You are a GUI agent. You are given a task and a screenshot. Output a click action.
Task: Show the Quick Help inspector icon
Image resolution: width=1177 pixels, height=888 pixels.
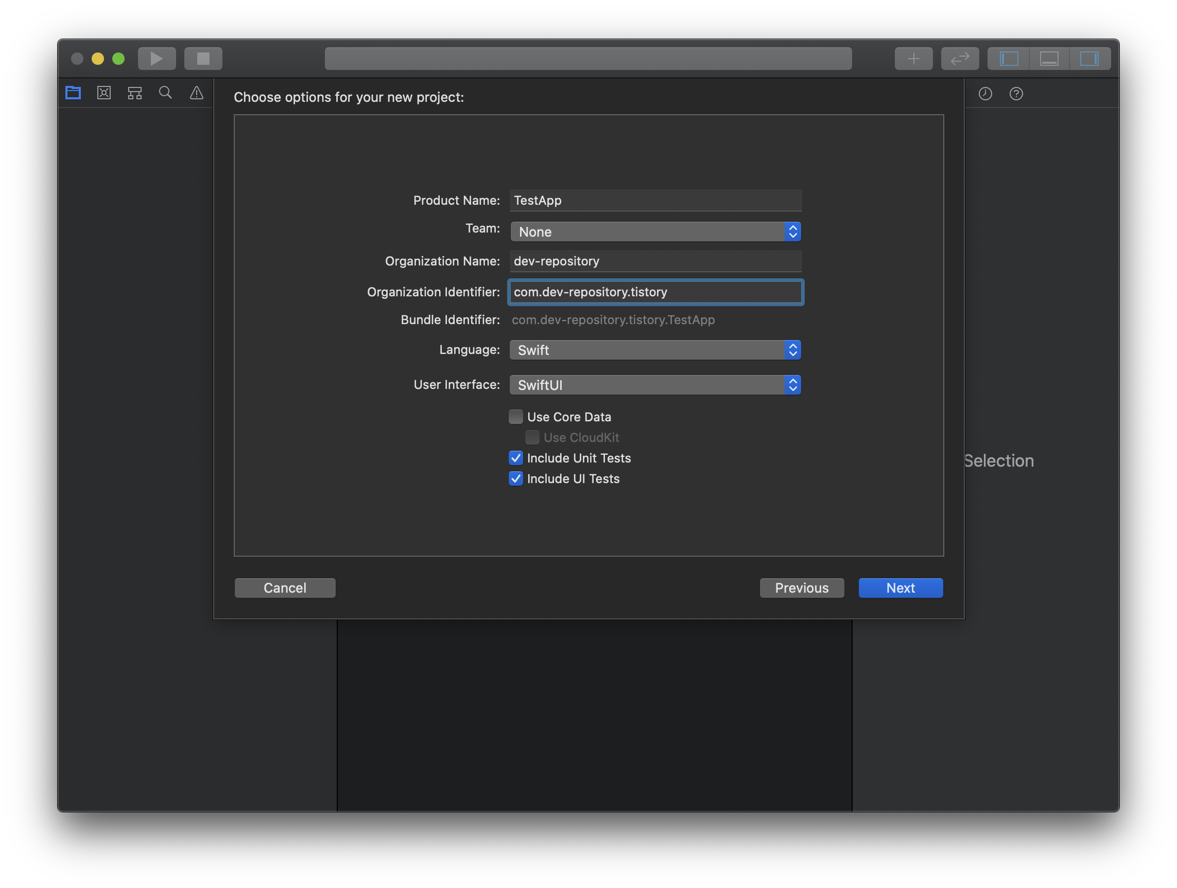pyautogui.click(x=1016, y=94)
